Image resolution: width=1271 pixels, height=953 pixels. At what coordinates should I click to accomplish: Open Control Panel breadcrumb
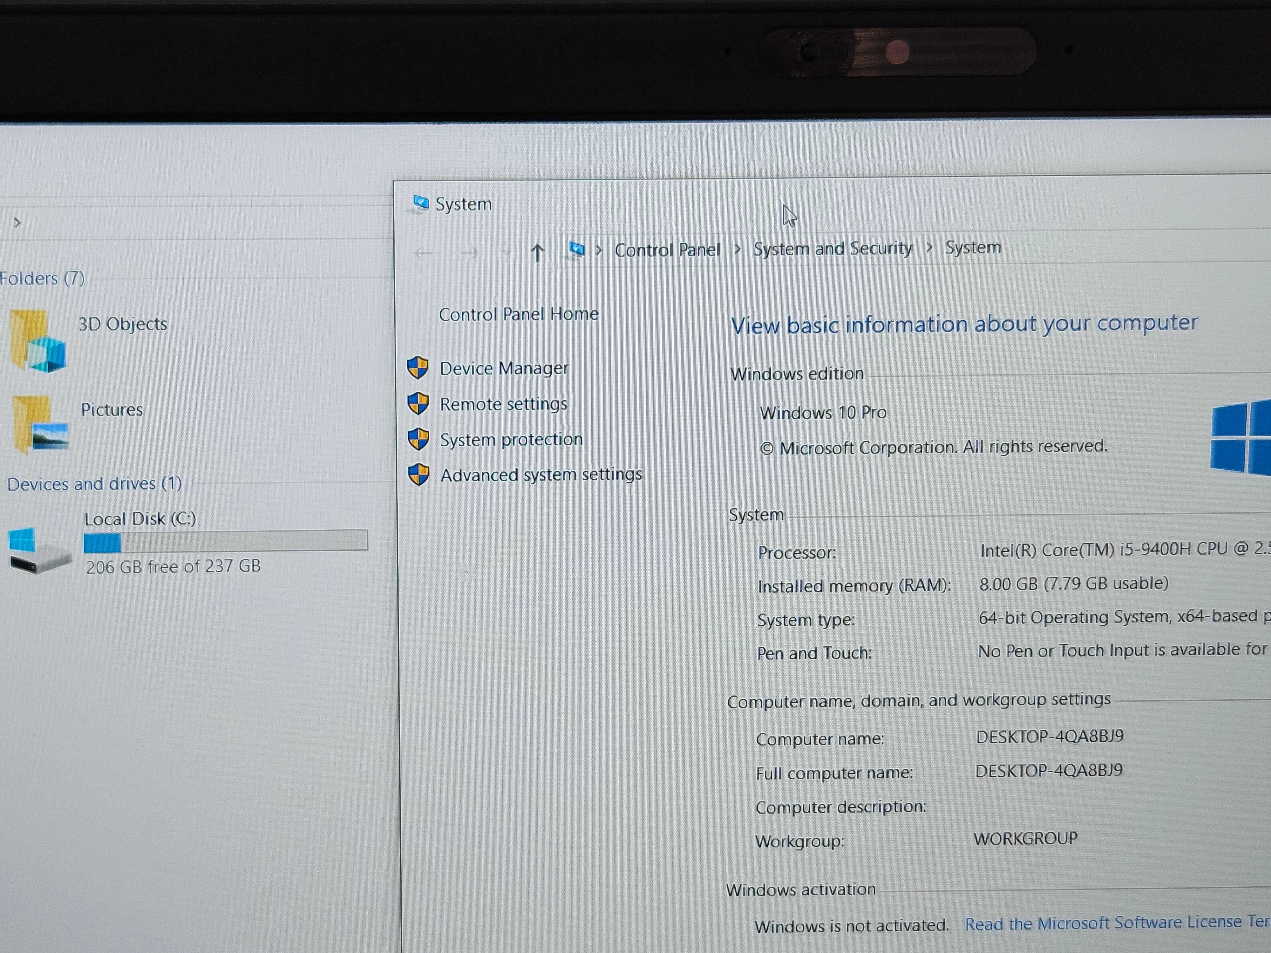point(667,250)
